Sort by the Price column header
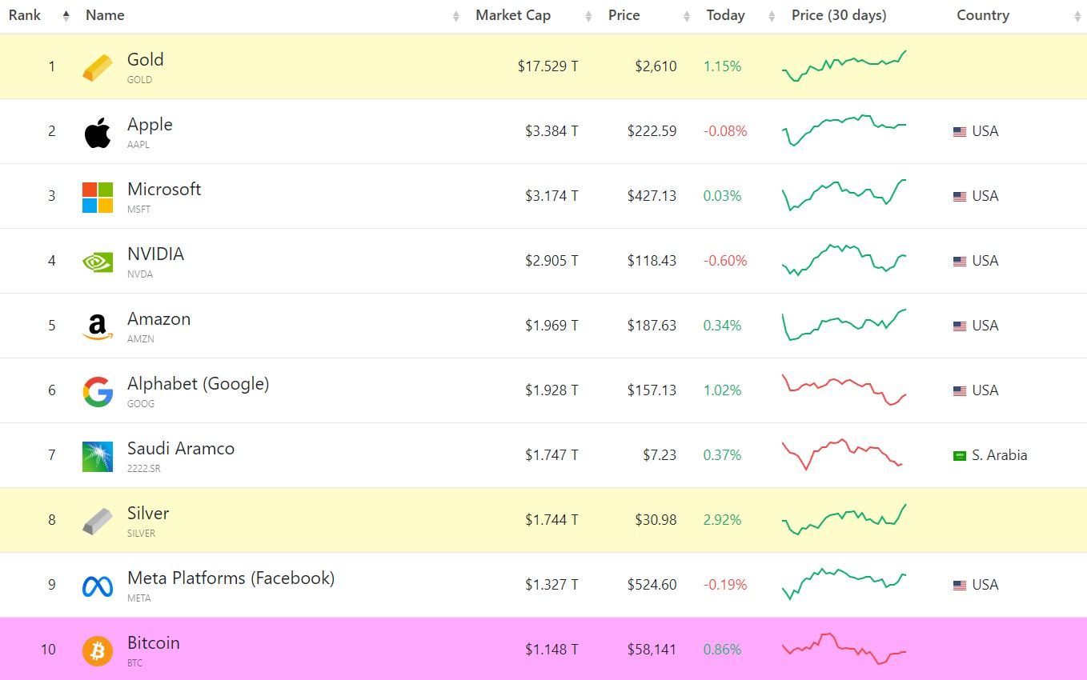Image resolution: width=1087 pixels, height=680 pixels. pyautogui.click(x=624, y=15)
